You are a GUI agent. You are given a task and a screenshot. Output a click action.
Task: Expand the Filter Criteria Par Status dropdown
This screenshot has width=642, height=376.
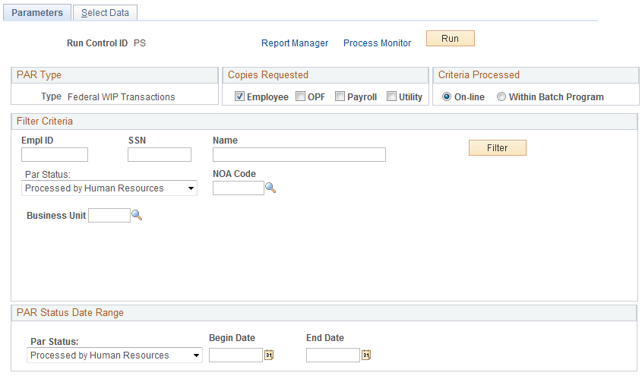pos(109,188)
